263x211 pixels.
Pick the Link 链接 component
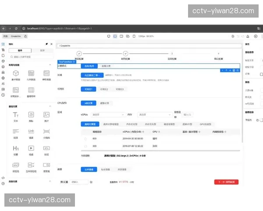pos(31,132)
